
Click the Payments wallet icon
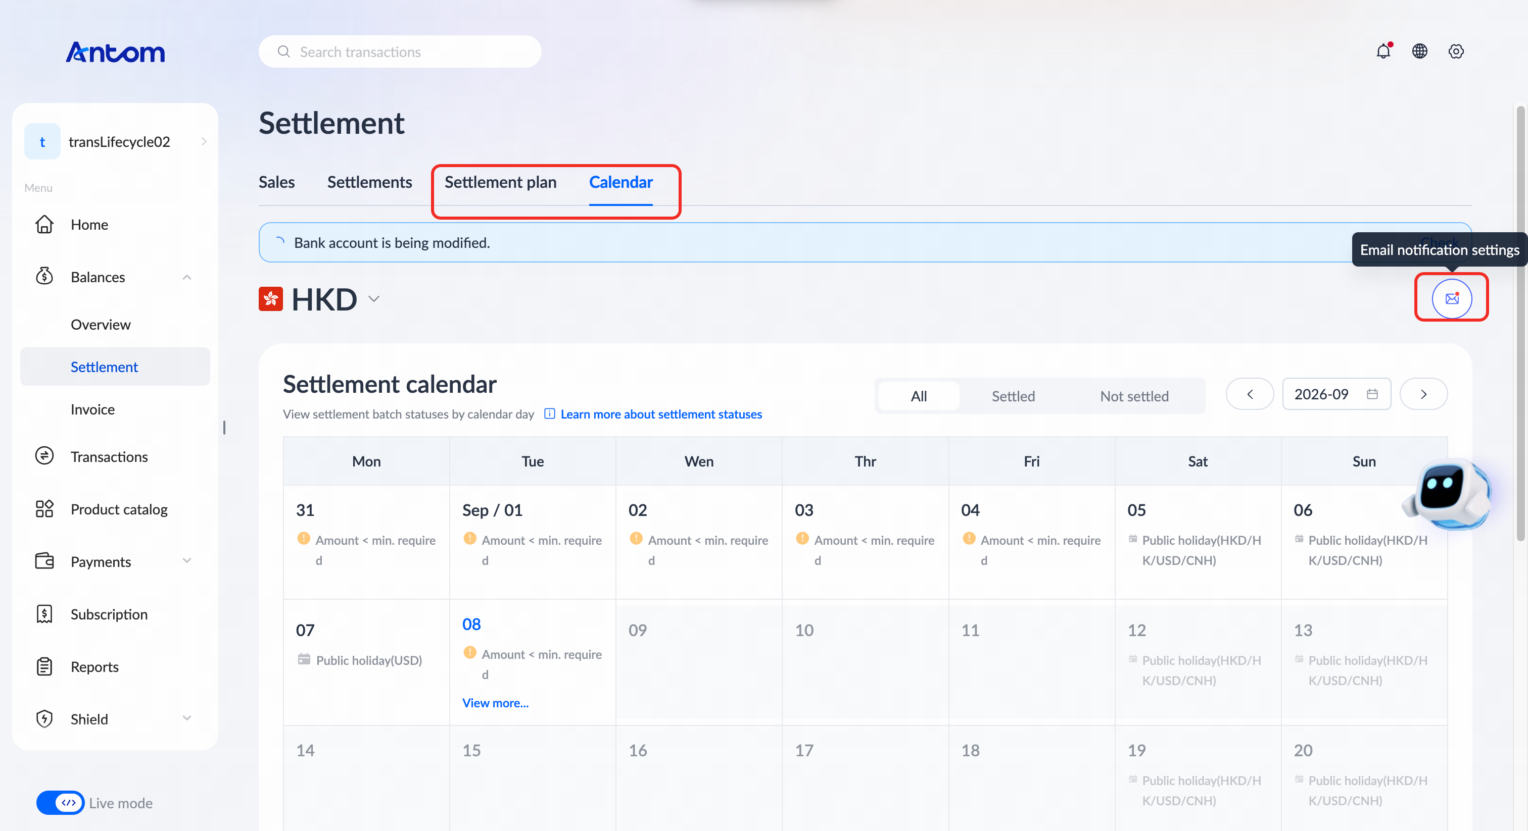pos(44,561)
